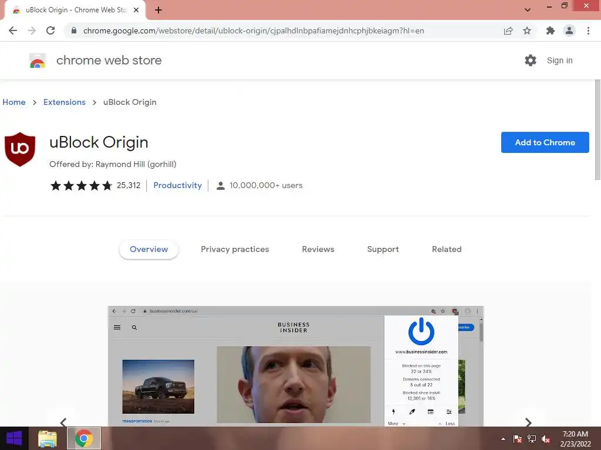601x450 pixels.
Task: Click the muted volume tray icon
Action: tap(546, 439)
